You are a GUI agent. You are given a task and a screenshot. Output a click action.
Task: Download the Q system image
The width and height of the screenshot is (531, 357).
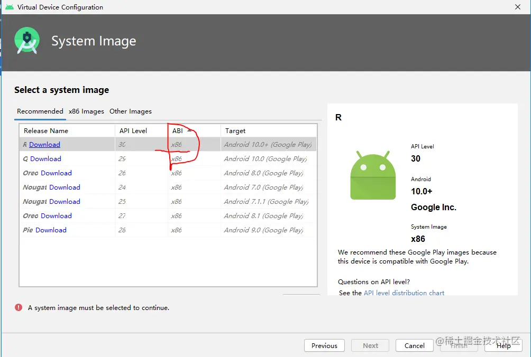point(45,158)
